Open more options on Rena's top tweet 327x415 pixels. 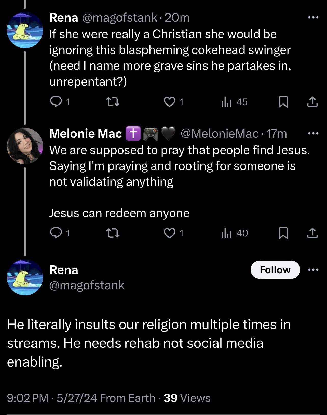click(x=313, y=18)
